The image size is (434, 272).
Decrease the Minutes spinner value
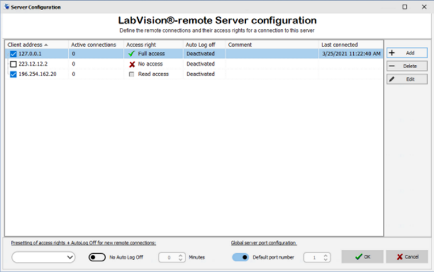[180, 260]
